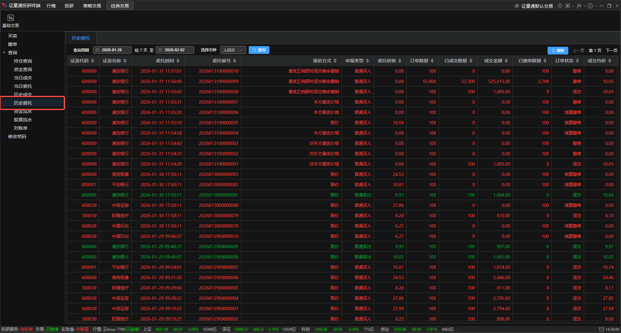
Task: Select 持仓查询 in the left sidebar
Action: (23, 61)
